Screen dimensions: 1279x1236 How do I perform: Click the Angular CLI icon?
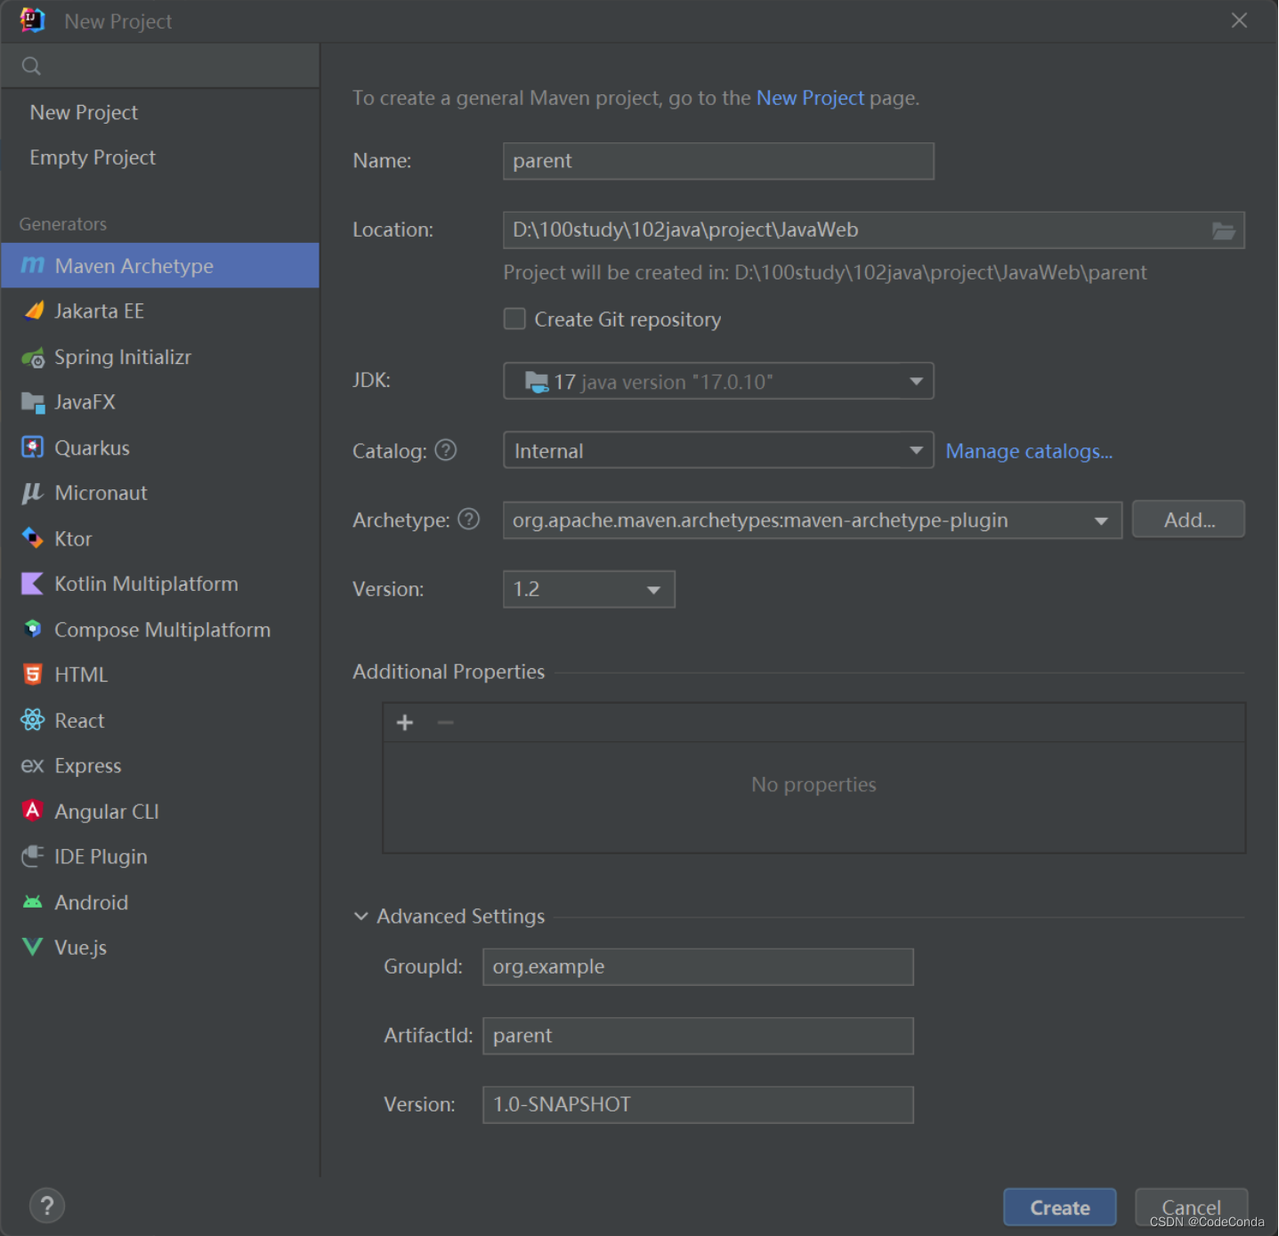[x=33, y=811]
